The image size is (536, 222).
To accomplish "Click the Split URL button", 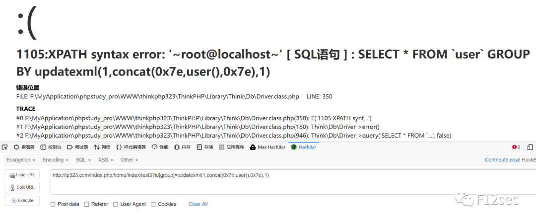I will click(22, 187).
